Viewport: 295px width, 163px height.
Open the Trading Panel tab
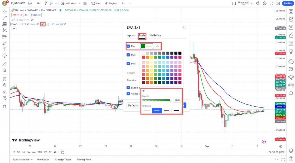tap(84, 160)
